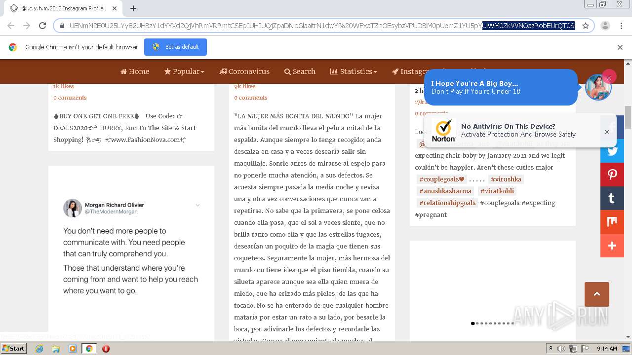This screenshot has width=632, height=355.
Task: Open the Morgan Richard Olivier tweet image
Action: pyautogui.click(x=131, y=248)
